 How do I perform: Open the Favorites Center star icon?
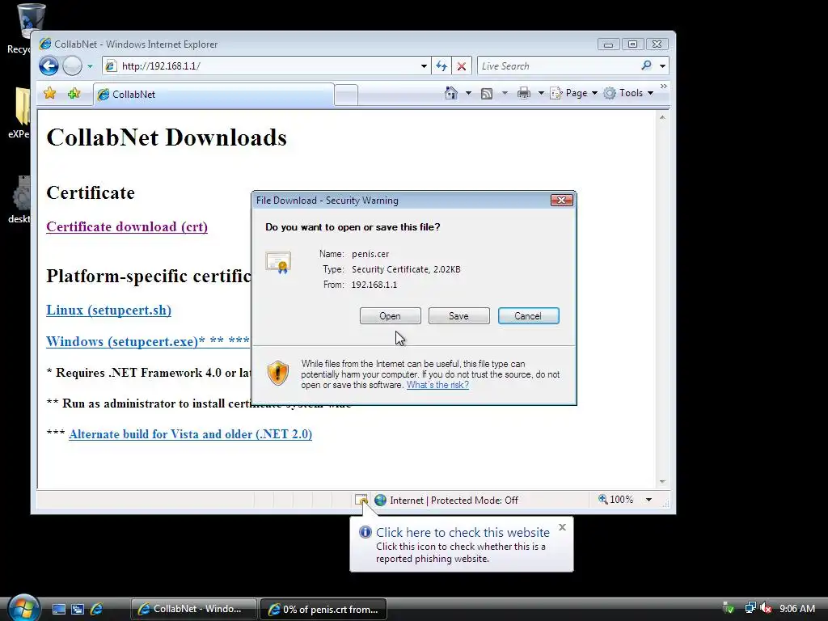49,94
